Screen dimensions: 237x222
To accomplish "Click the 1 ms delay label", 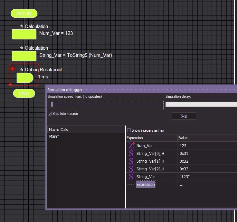I will [43, 76].
